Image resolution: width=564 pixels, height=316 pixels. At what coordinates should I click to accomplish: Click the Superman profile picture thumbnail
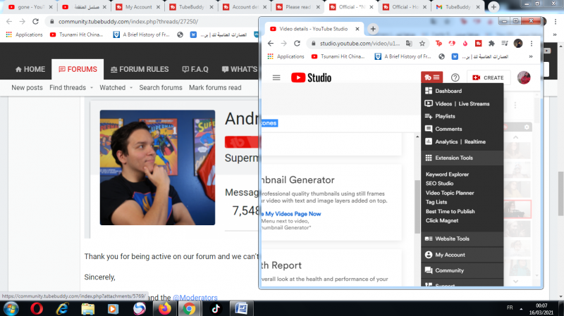pyautogui.click(x=157, y=168)
